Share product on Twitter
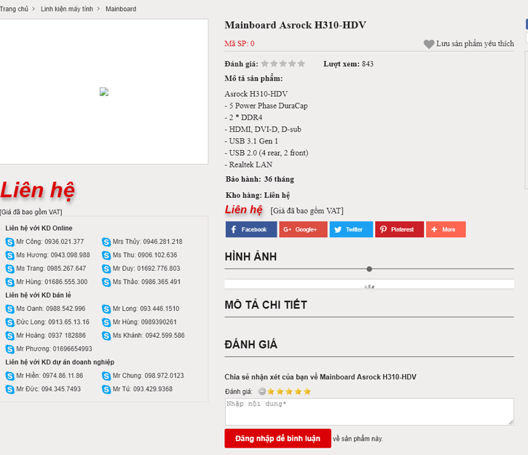528x455 pixels. click(x=351, y=229)
